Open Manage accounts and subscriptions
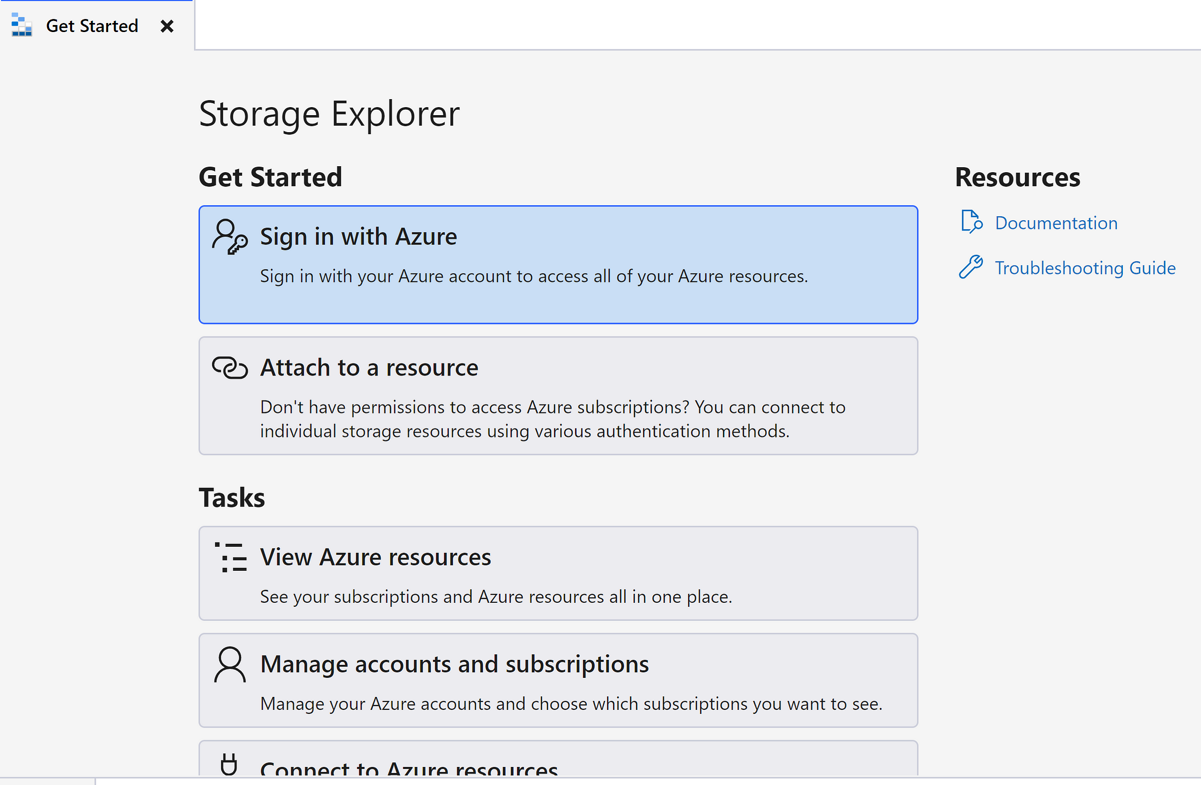 coord(558,680)
